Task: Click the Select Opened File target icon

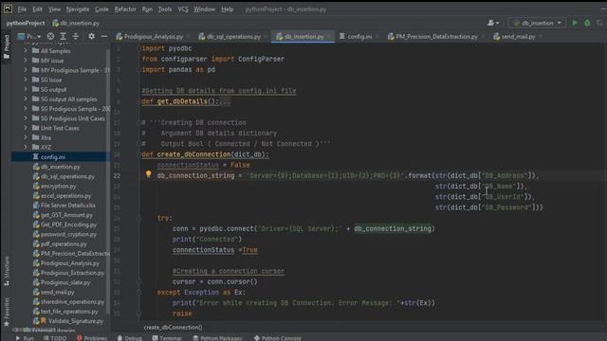Action: pos(50,36)
